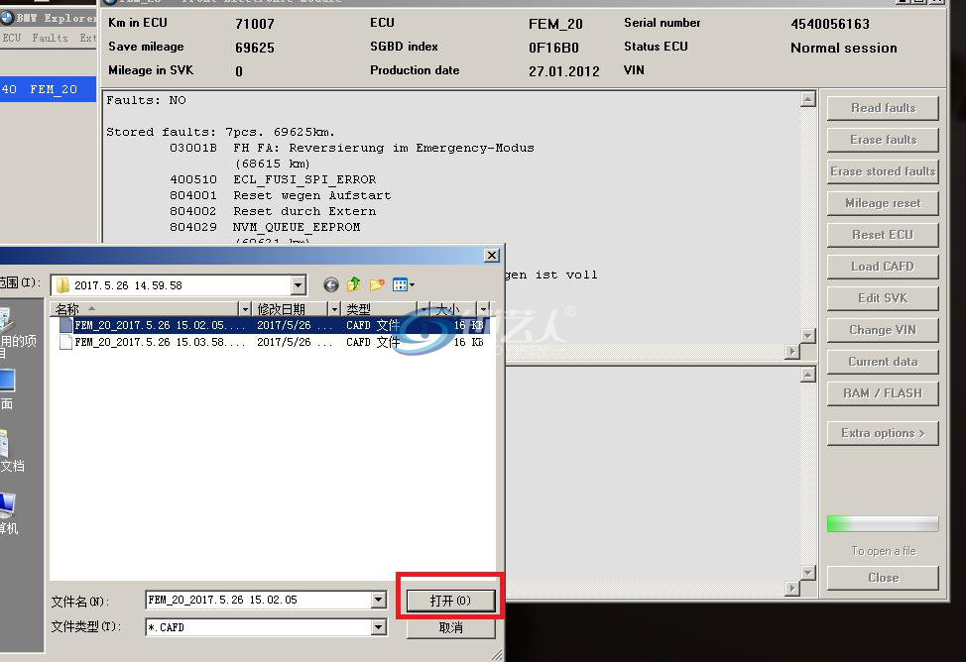Open the 类型 column filter arrow
The image size is (966, 662).
coord(423,309)
